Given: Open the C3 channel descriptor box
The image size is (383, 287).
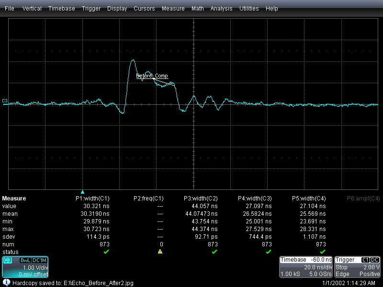Looking at the screenshot, I should point(25,267).
